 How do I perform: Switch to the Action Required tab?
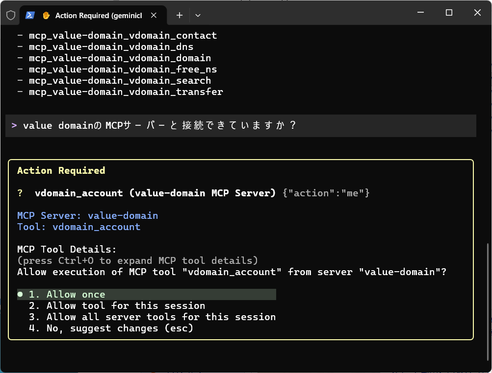coord(93,15)
